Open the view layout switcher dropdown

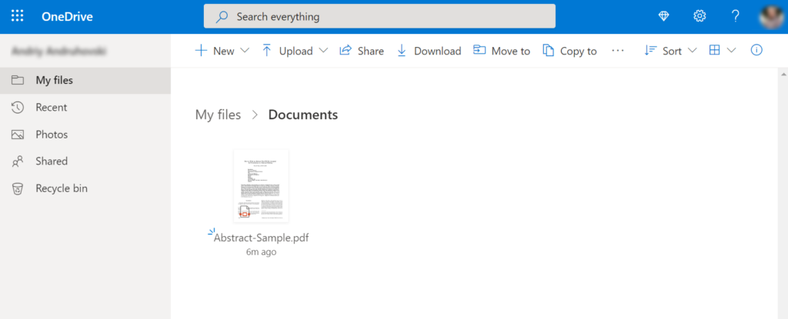click(722, 50)
